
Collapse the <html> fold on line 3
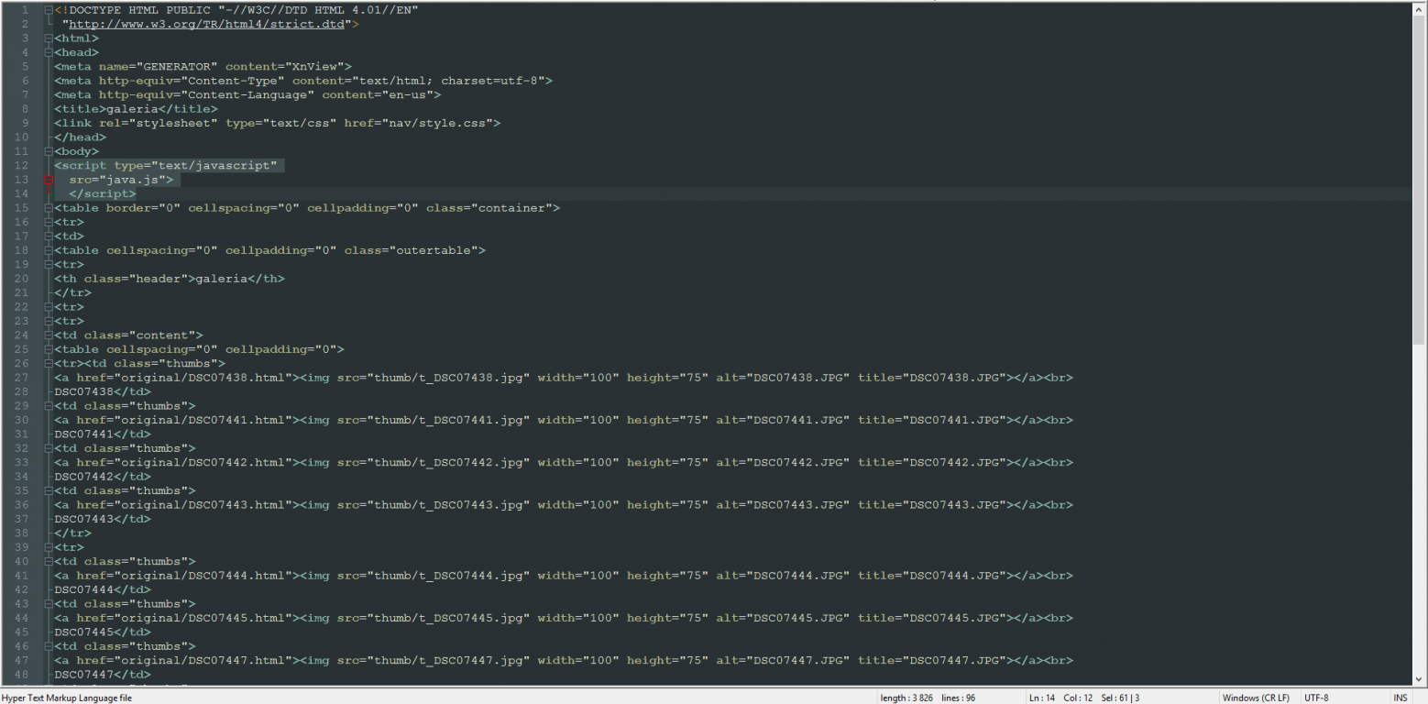pos(48,38)
